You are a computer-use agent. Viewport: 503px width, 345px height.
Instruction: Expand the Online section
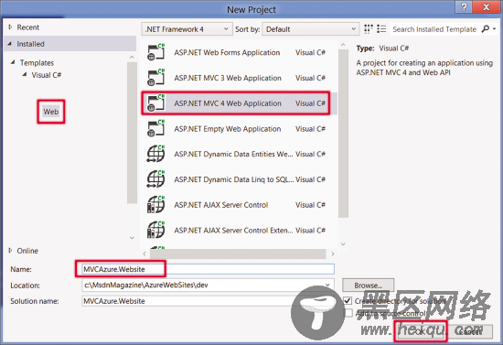(x=10, y=251)
